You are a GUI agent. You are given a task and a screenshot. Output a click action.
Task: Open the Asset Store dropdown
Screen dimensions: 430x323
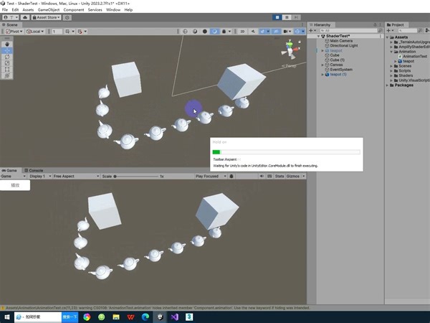(46, 17)
